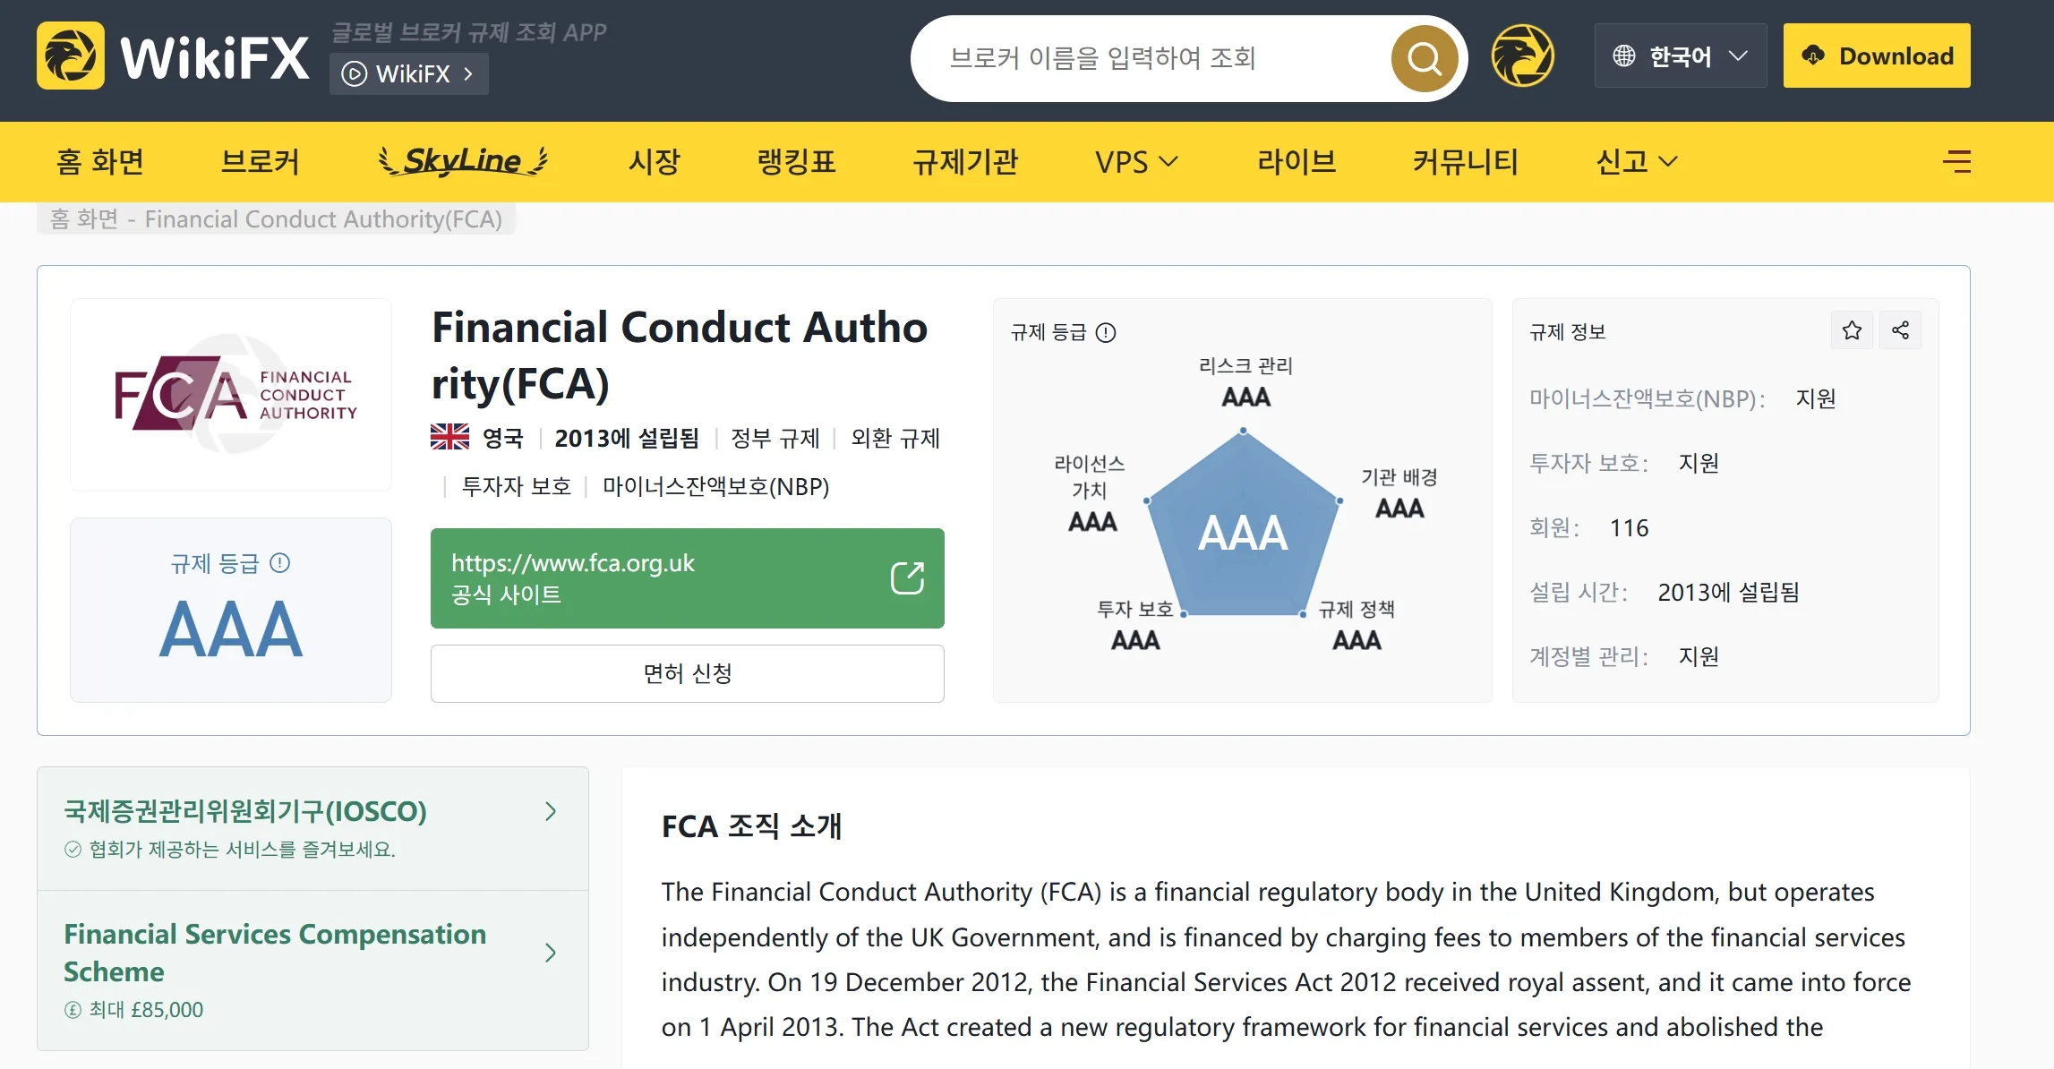Open the 라이브 menu item
The height and width of the screenshot is (1069, 2054).
(1297, 162)
